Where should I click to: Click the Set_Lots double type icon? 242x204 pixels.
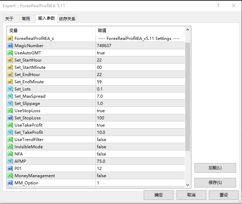click(10, 89)
